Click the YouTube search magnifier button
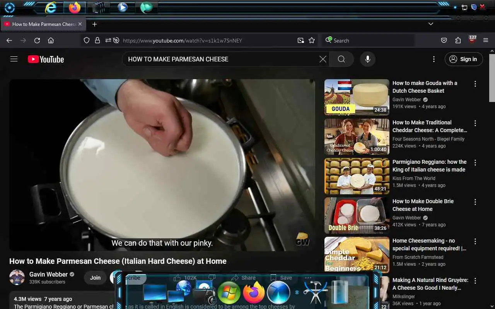 (x=341, y=59)
